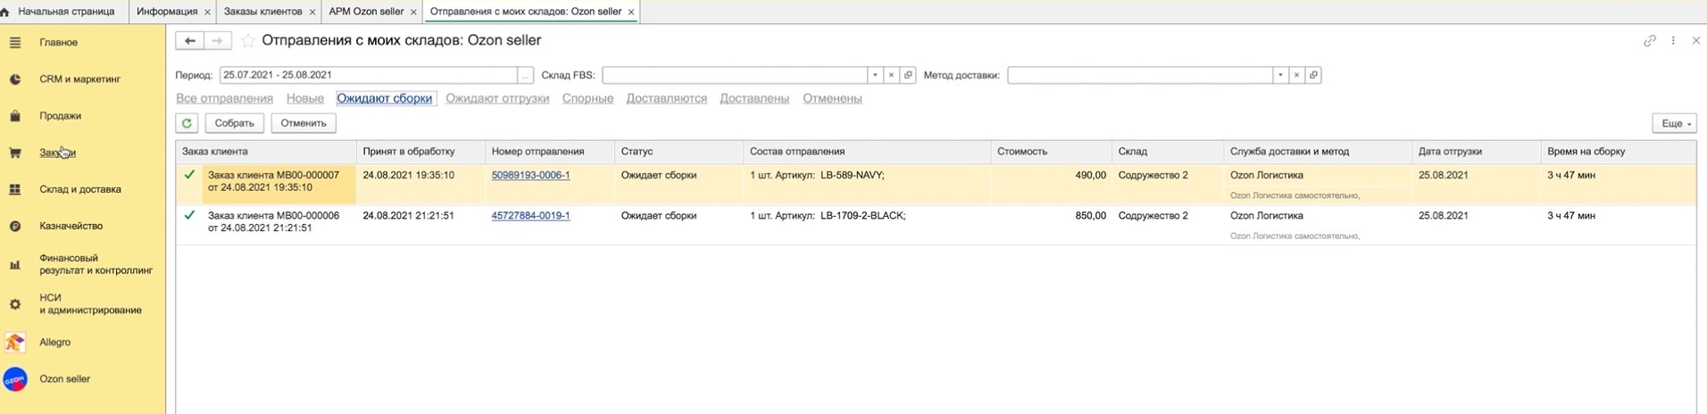This screenshot has height=414, width=1707.
Task: Edit the Период date range field
Action: click(369, 75)
